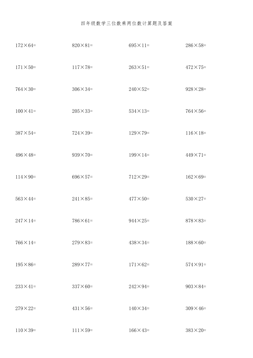Click the problem 172×64=
This screenshot has width=253, height=358.
tap(26, 46)
